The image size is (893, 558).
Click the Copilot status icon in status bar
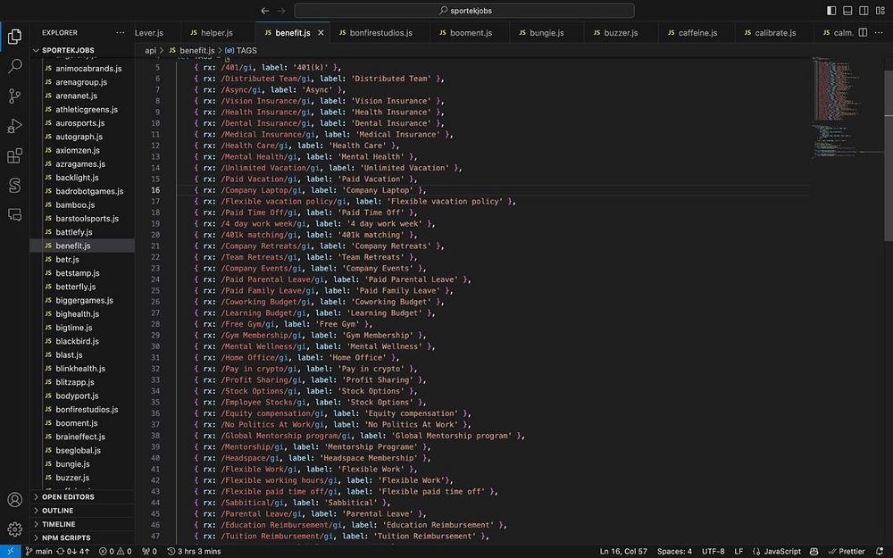point(814,551)
